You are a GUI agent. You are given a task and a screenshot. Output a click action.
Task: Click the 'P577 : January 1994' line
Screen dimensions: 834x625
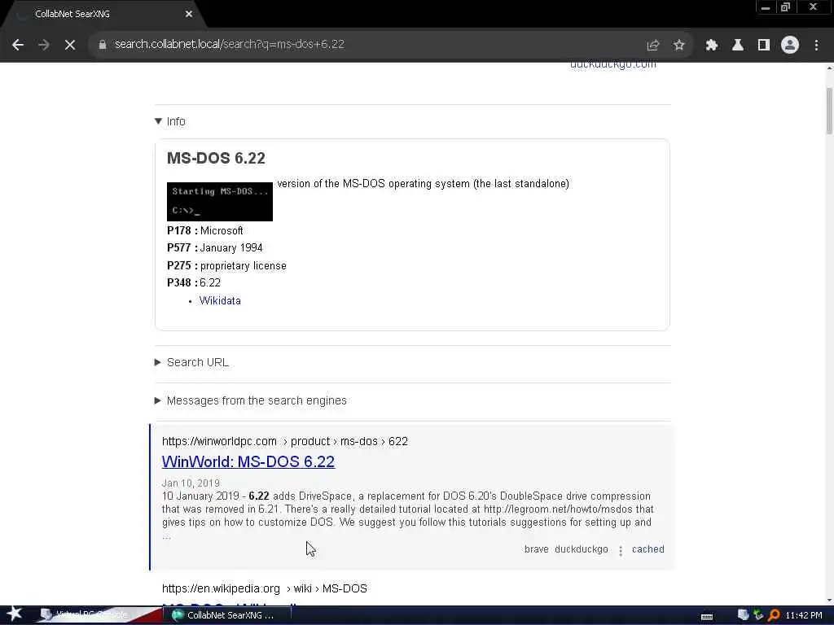point(215,247)
